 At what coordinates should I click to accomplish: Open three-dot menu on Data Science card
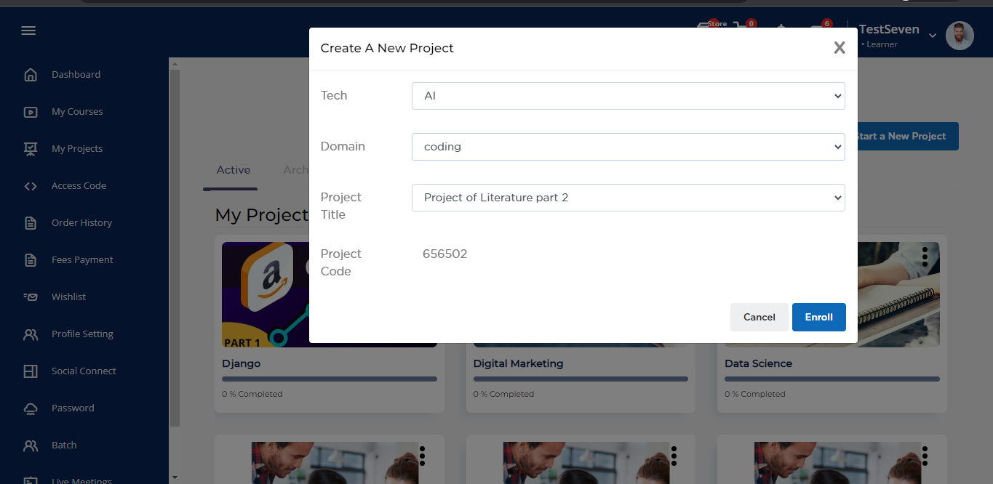(925, 256)
